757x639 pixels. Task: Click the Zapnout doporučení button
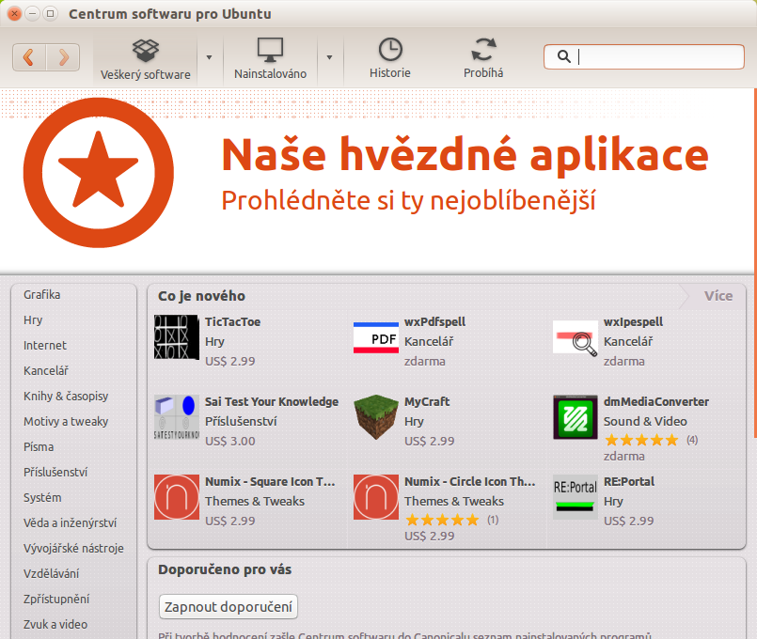click(228, 607)
